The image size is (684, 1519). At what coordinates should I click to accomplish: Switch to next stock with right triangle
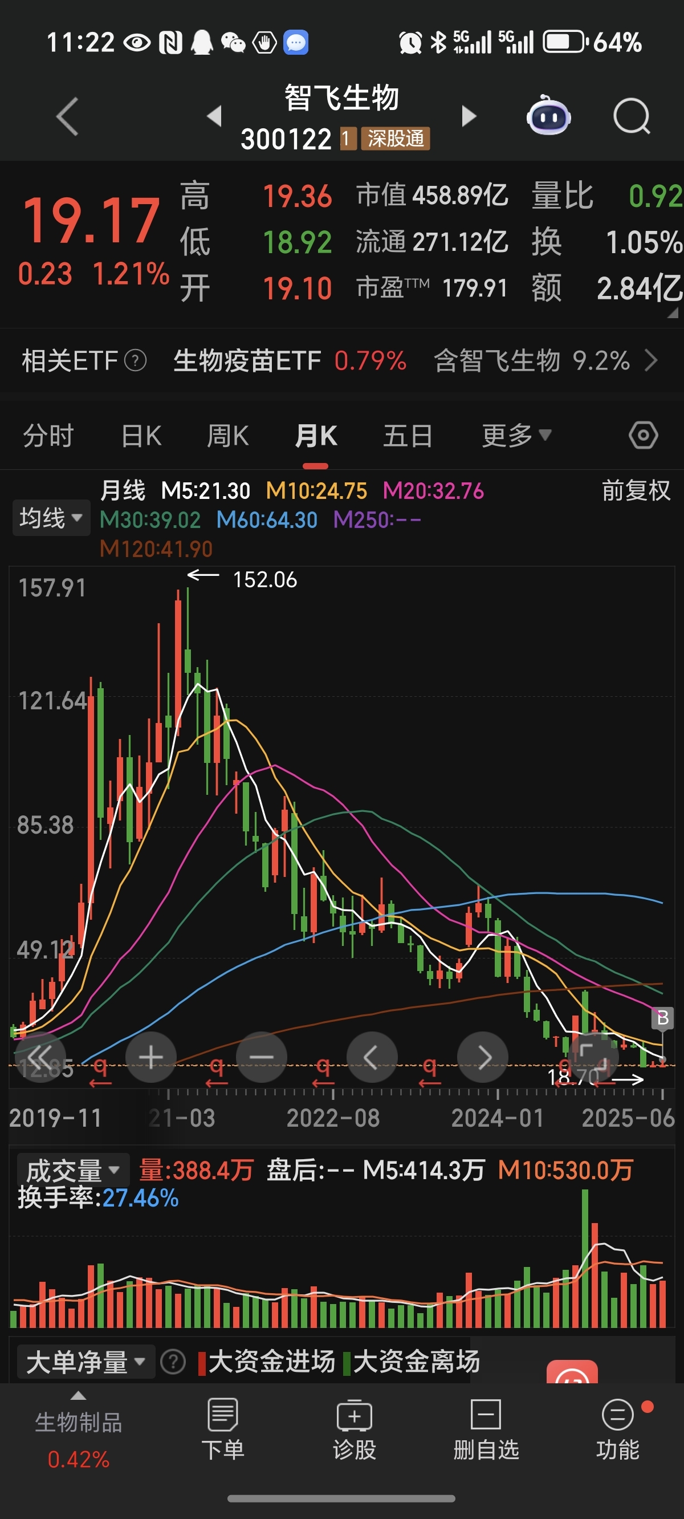click(x=469, y=116)
